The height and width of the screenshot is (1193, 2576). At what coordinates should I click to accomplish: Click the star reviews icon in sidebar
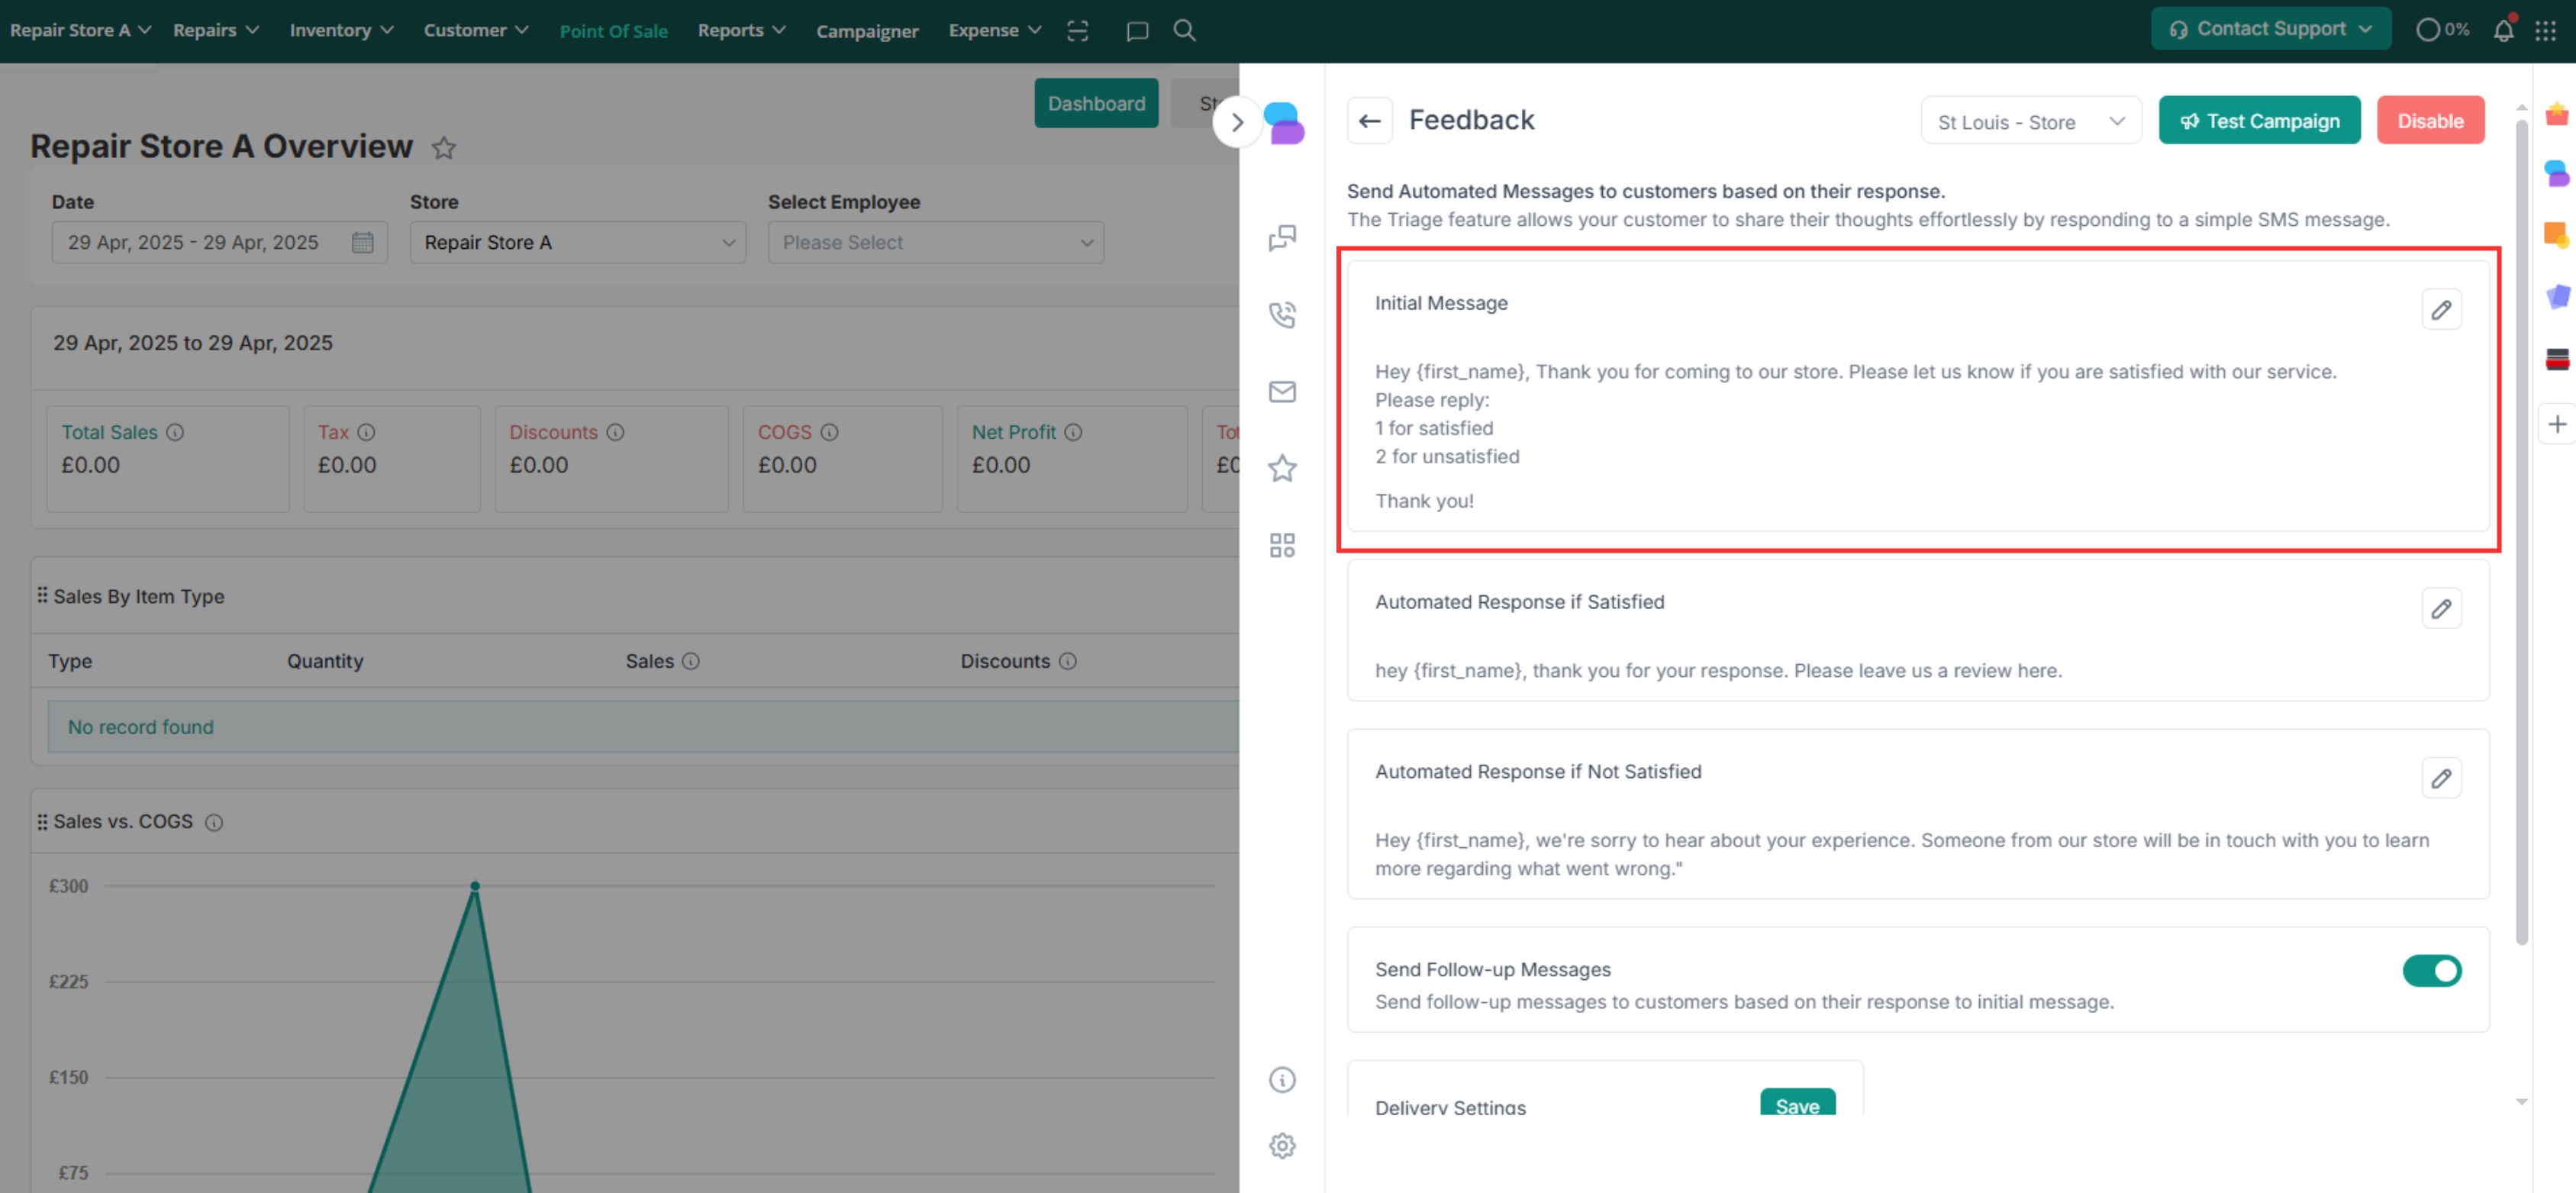[1282, 468]
